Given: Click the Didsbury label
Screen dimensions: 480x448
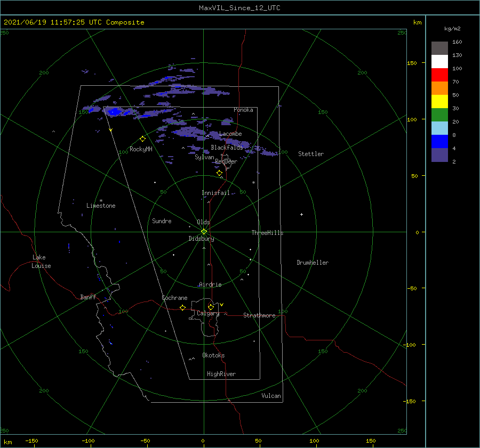Looking at the screenshot, I should [202, 239].
